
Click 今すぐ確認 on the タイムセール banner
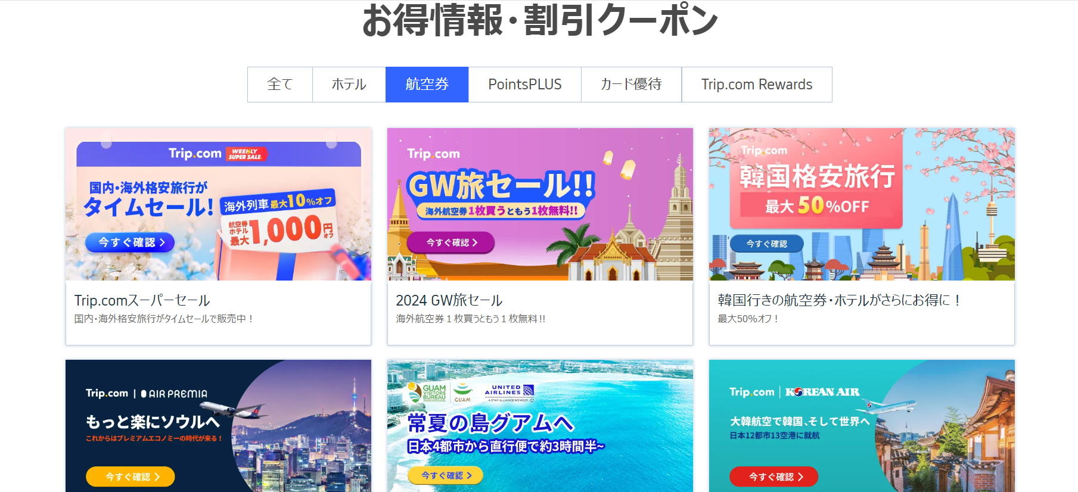point(130,242)
